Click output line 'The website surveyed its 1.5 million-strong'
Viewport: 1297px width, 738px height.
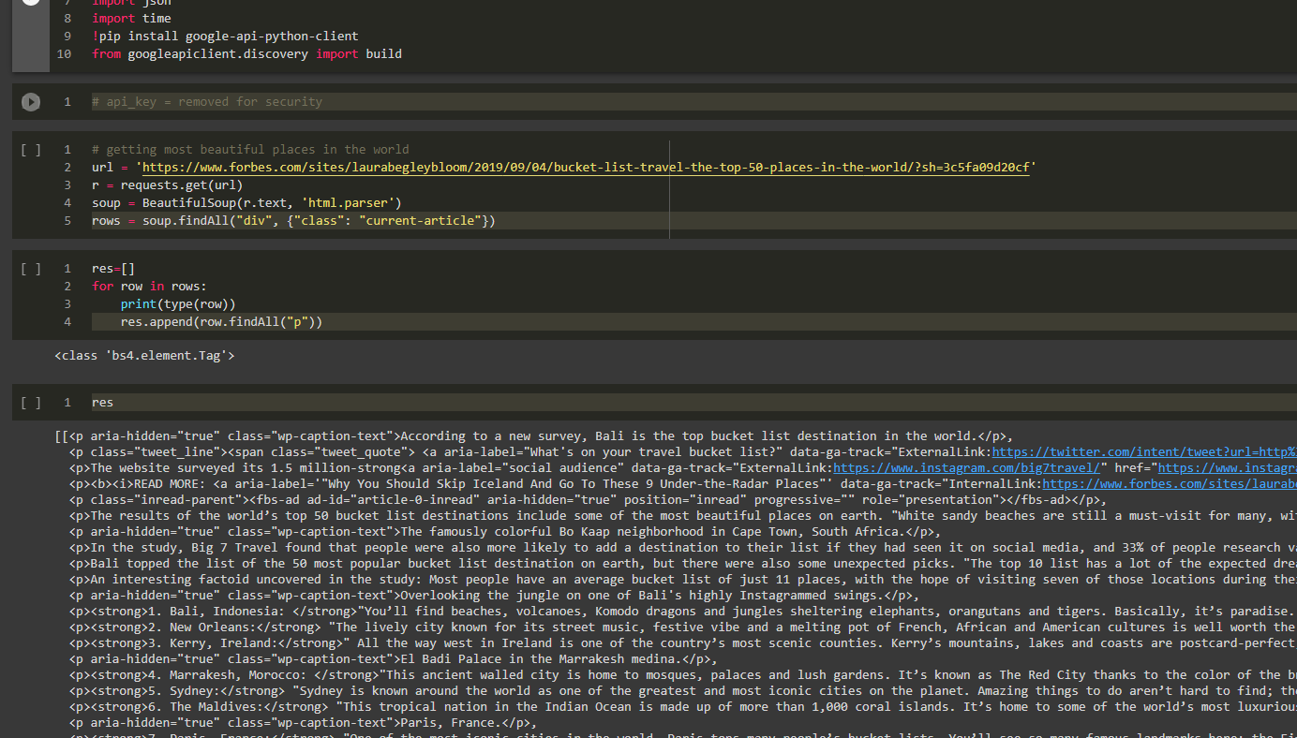click(x=683, y=468)
